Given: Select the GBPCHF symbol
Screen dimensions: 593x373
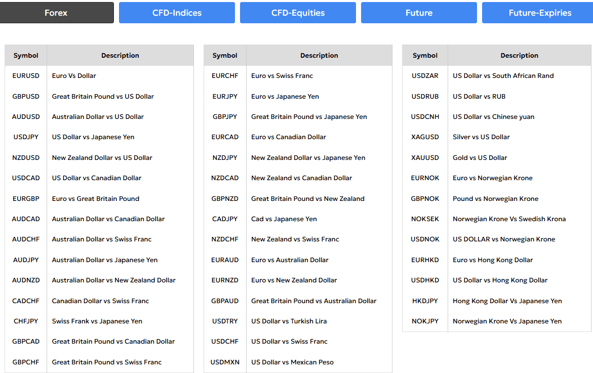Looking at the screenshot, I should pyautogui.click(x=26, y=362).
